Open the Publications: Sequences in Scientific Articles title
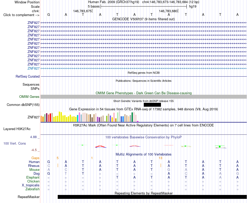 click(x=144, y=81)
